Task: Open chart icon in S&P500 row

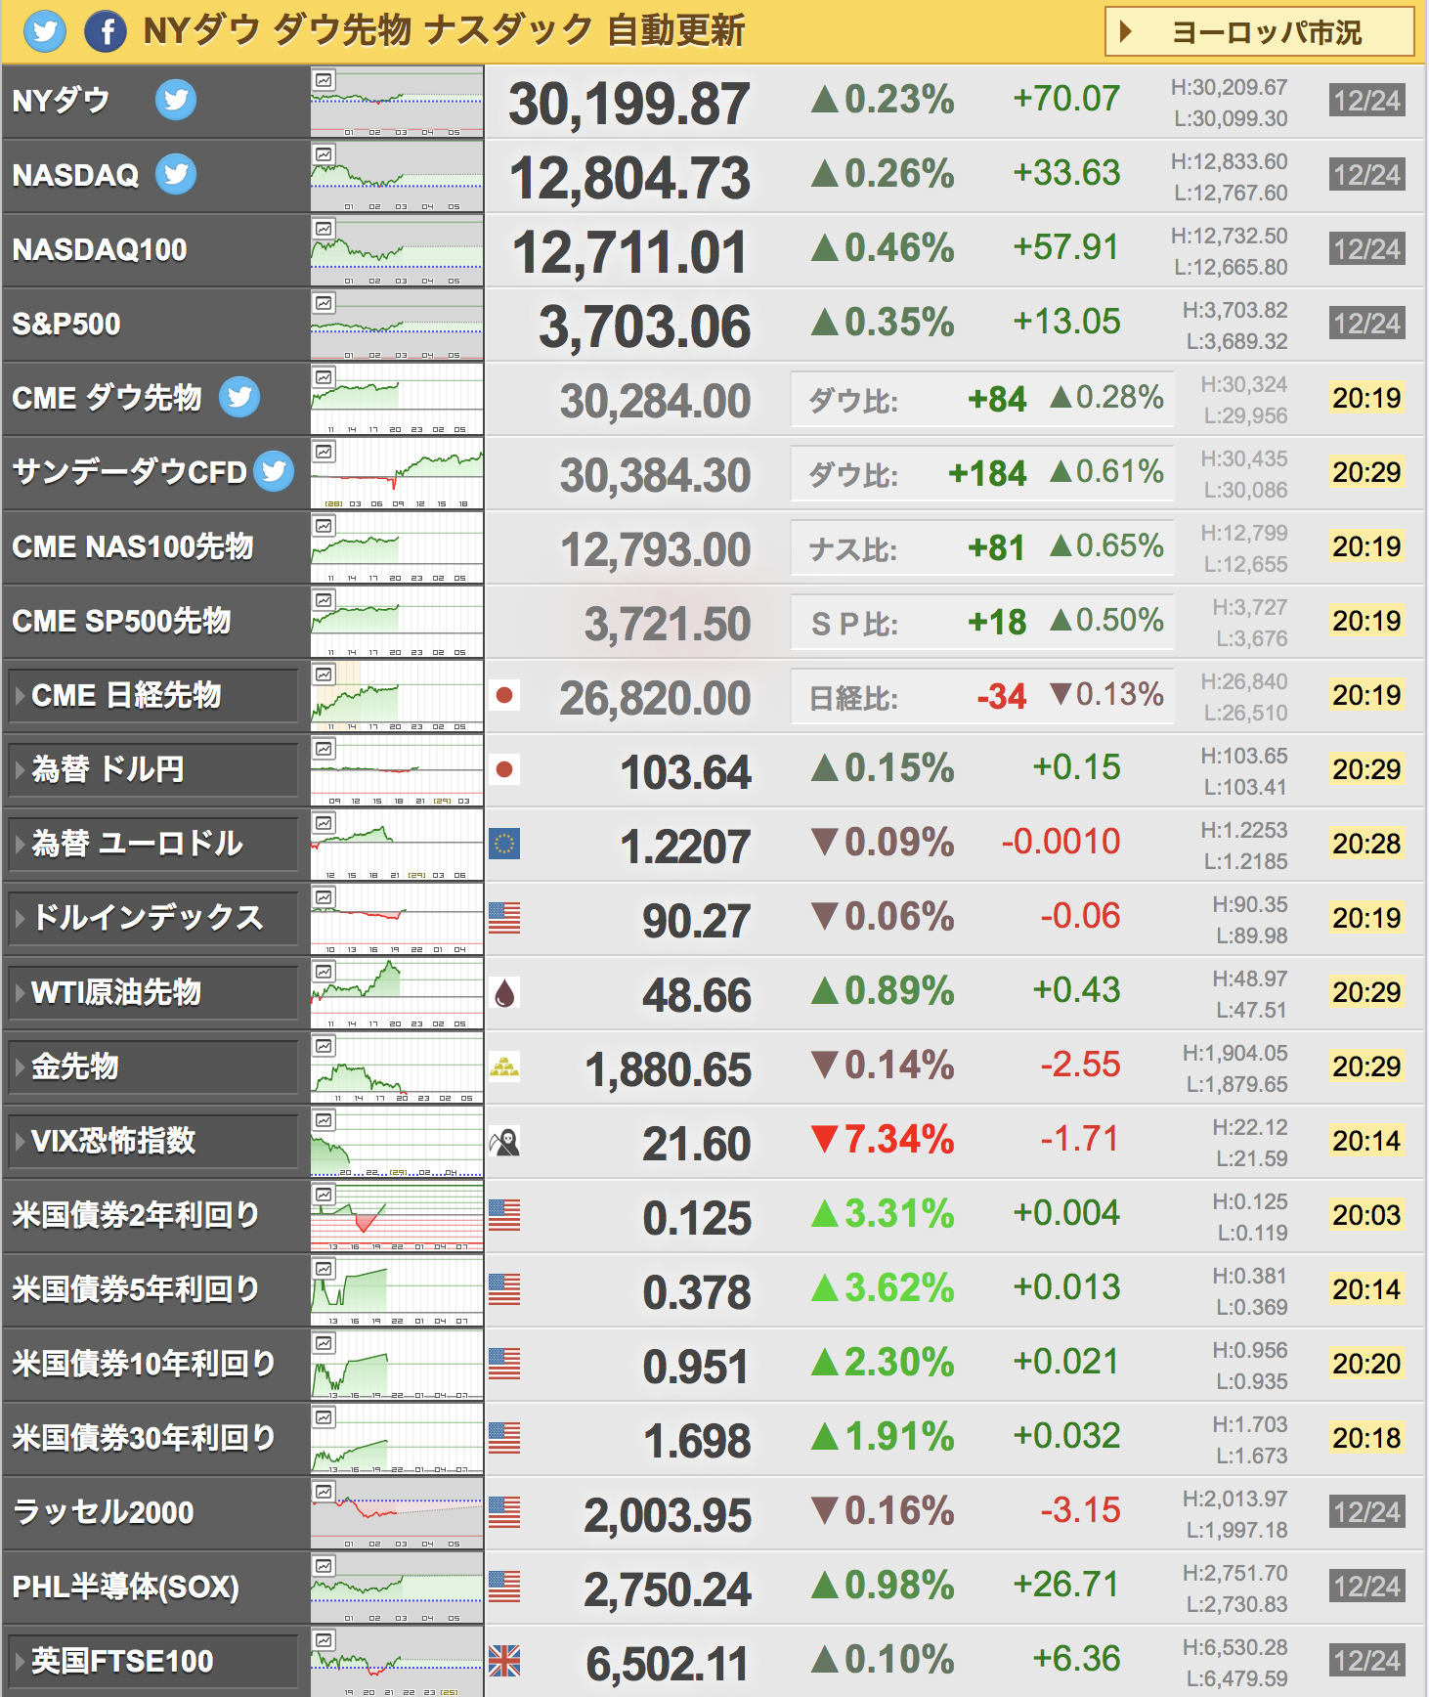Action: [324, 303]
